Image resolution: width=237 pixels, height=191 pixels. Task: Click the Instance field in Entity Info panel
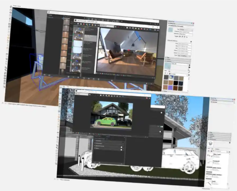[x=186, y=32]
